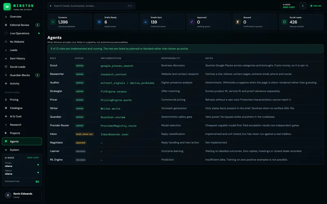Click the keyboard shortcut hint in search
The height and width of the screenshot is (204, 327).
[130, 6]
